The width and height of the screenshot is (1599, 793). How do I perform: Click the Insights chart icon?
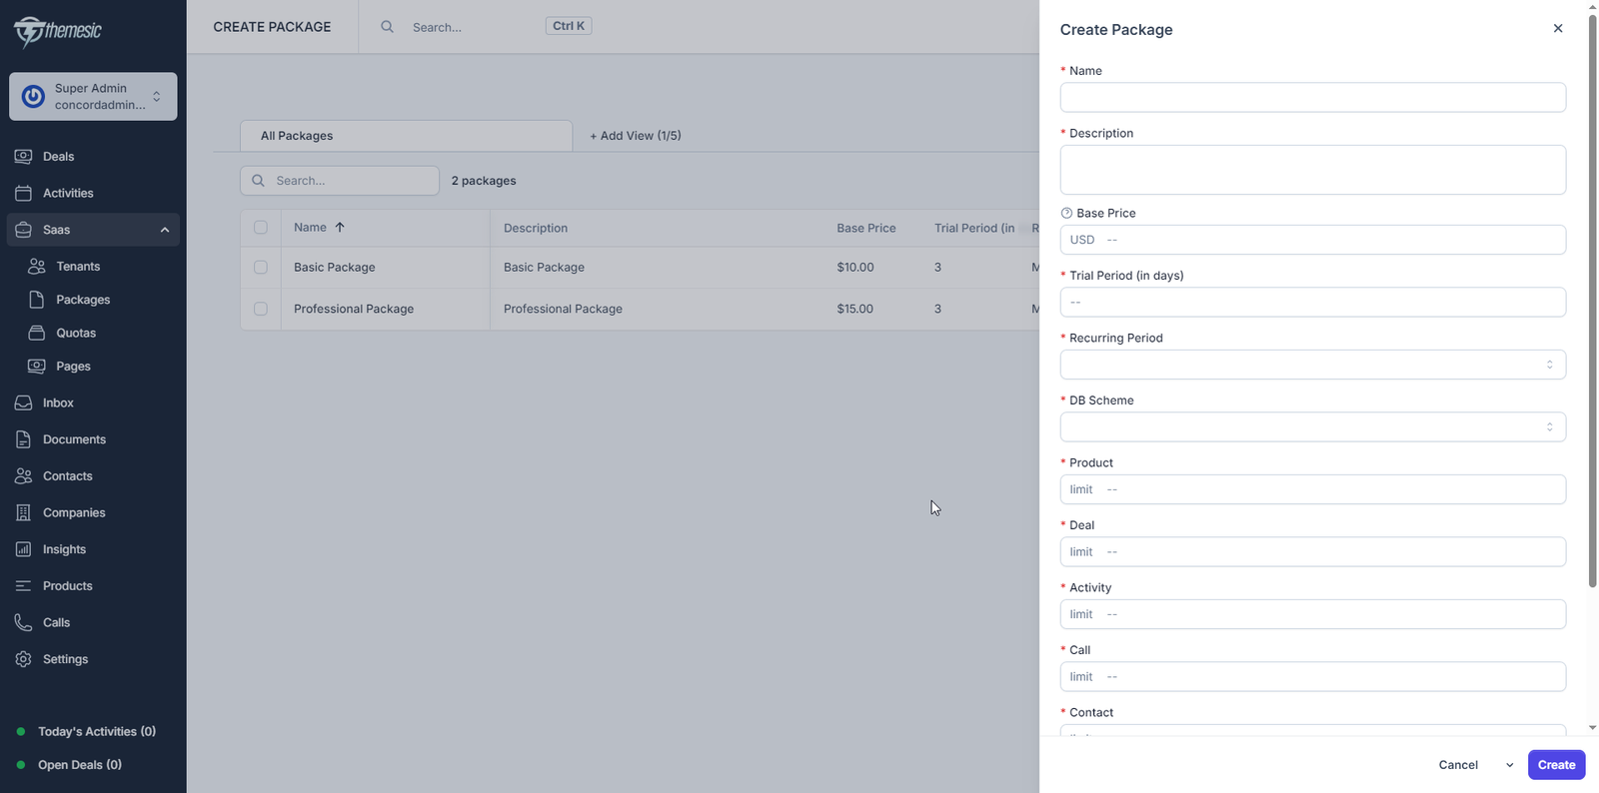pos(23,549)
